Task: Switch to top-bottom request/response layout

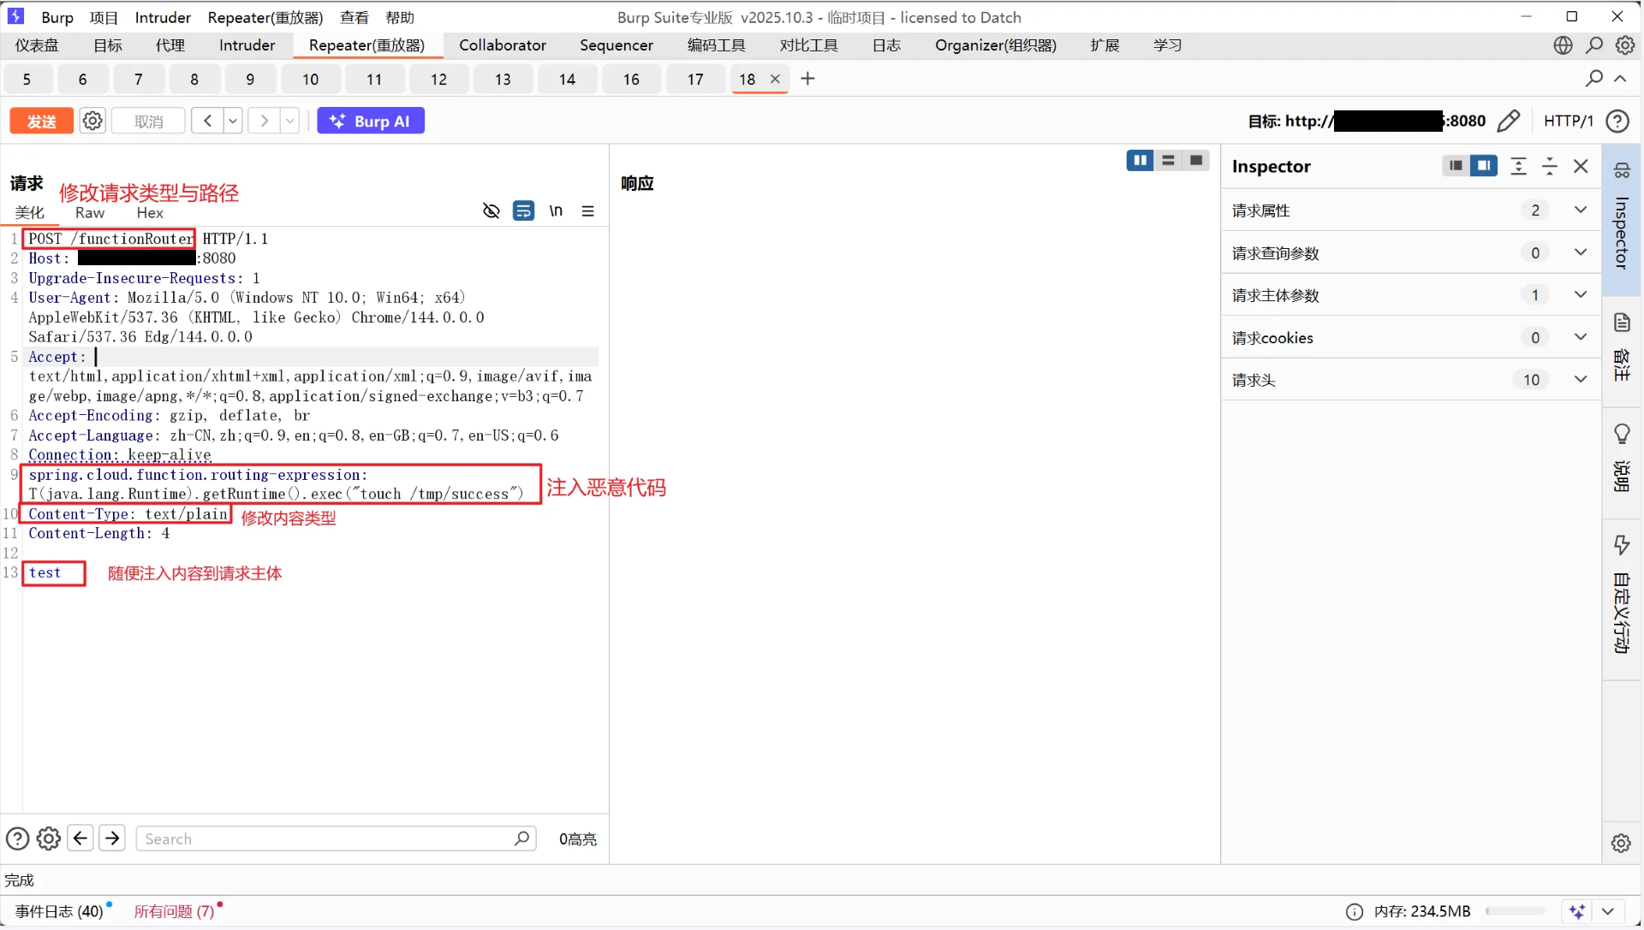Action: (1168, 160)
